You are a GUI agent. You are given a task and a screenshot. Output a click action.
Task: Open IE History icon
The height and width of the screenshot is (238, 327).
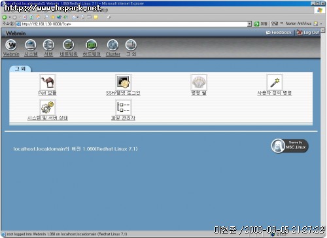65,17
